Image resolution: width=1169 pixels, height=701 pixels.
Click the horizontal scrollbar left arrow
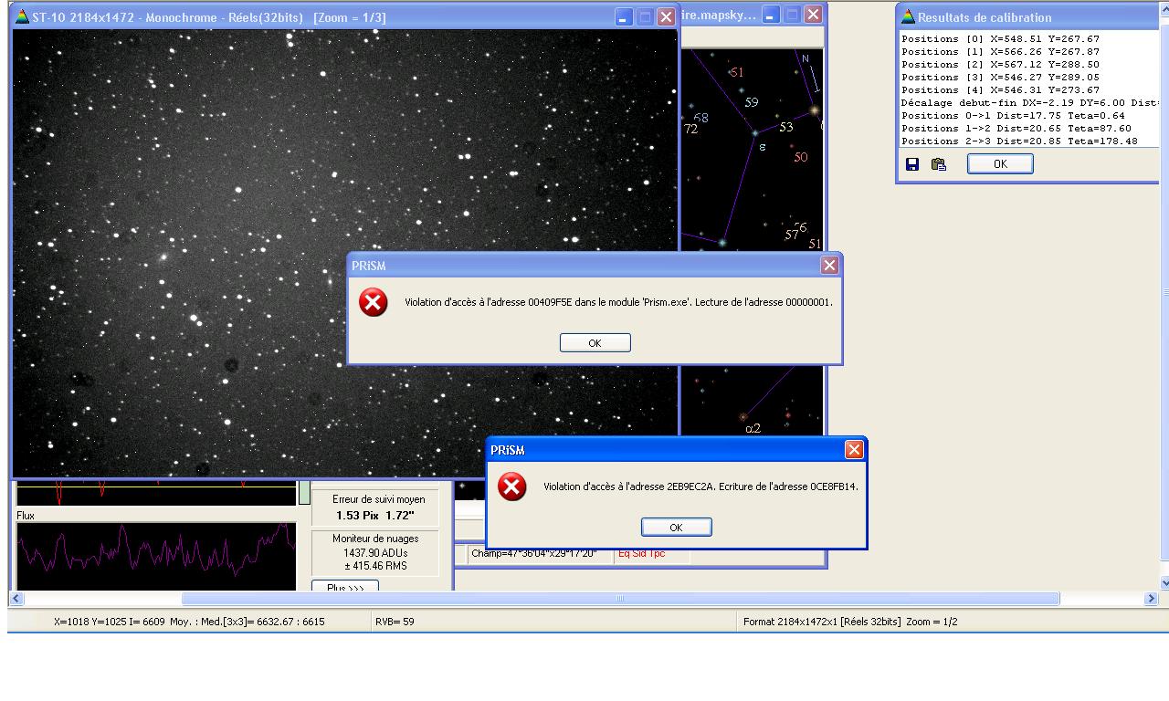tap(16, 599)
